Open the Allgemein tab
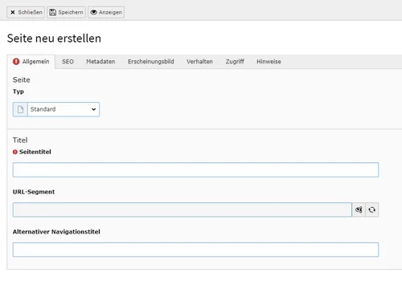The width and height of the screenshot is (402, 301). tap(31, 62)
